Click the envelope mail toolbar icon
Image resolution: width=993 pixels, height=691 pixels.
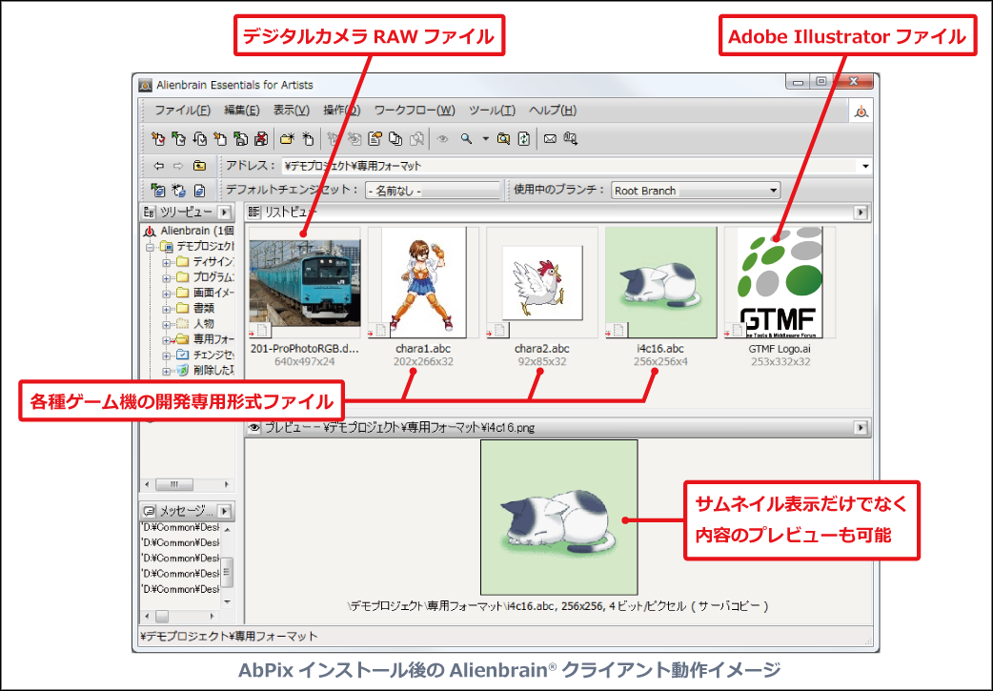550,139
